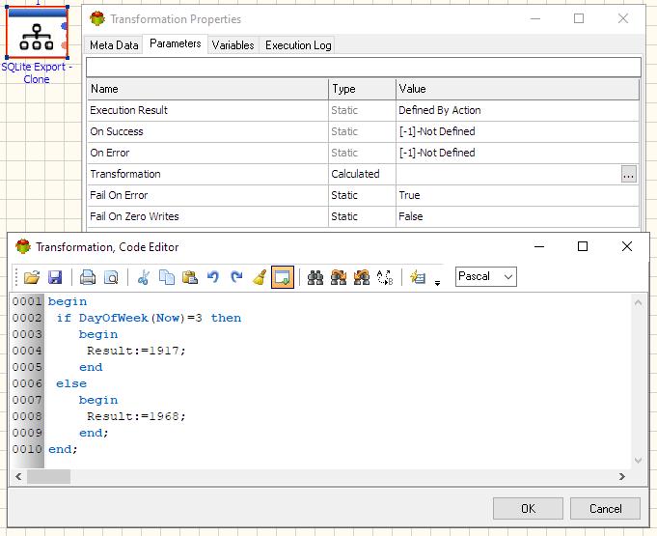
Task: Find next with binoculars down-arrow icon
Action: tap(339, 277)
